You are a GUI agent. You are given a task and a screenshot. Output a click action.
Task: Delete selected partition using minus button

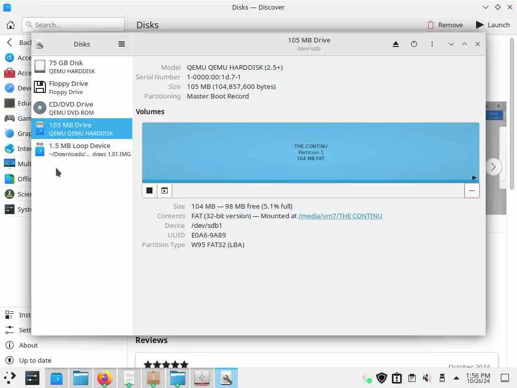tap(472, 190)
